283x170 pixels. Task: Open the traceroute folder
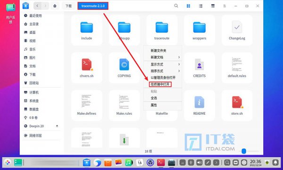pyautogui.click(x=162, y=30)
